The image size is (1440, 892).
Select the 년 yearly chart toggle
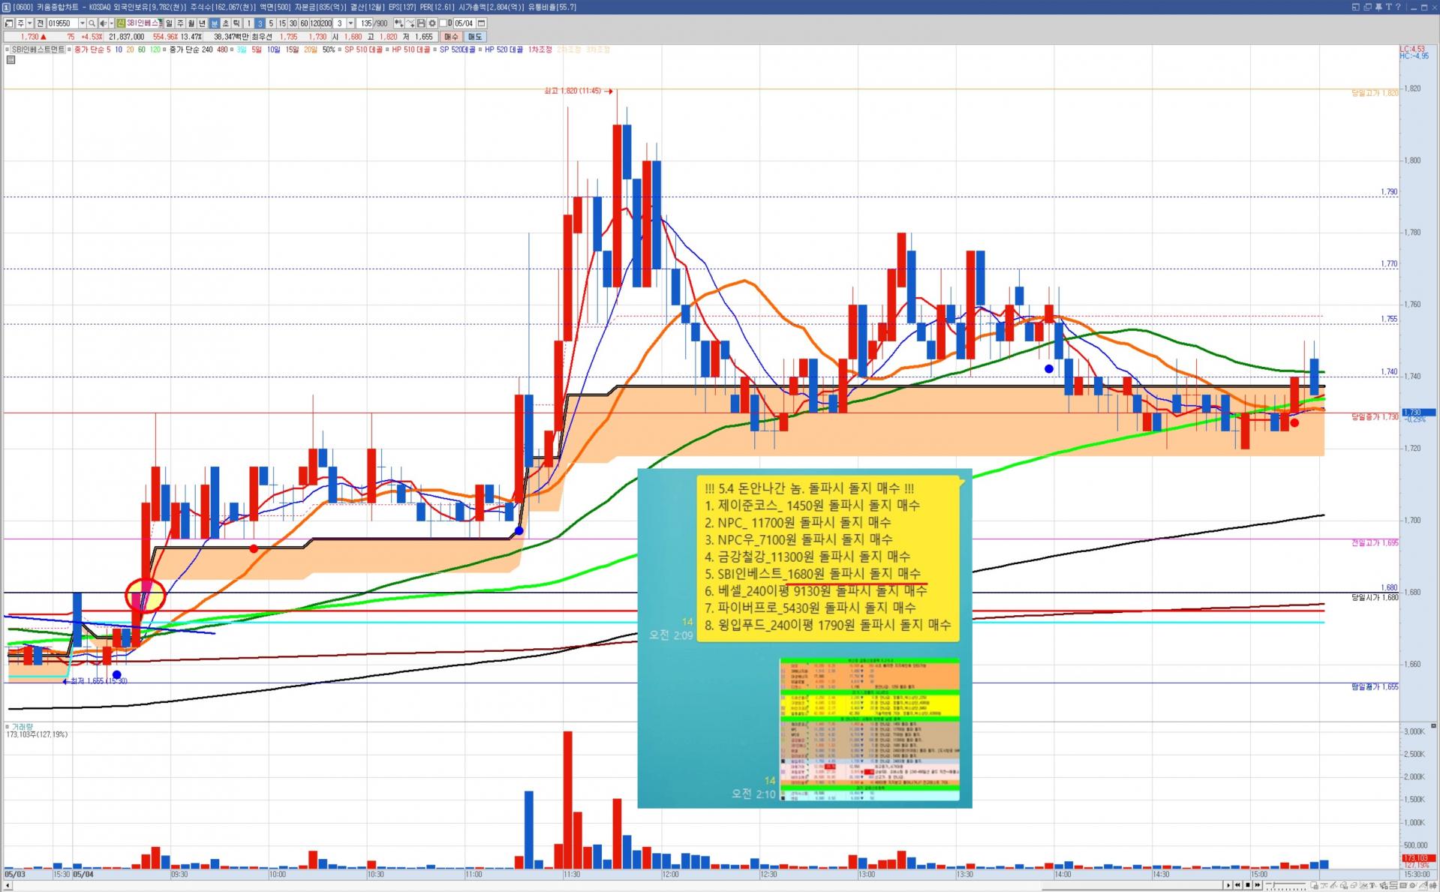tap(203, 23)
